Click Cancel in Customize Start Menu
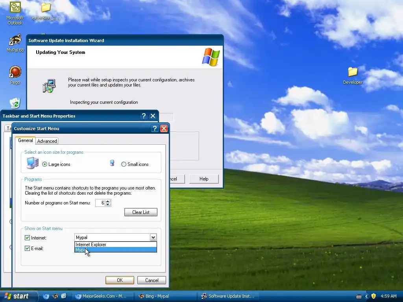403x302 pixels. coord(152,280)
